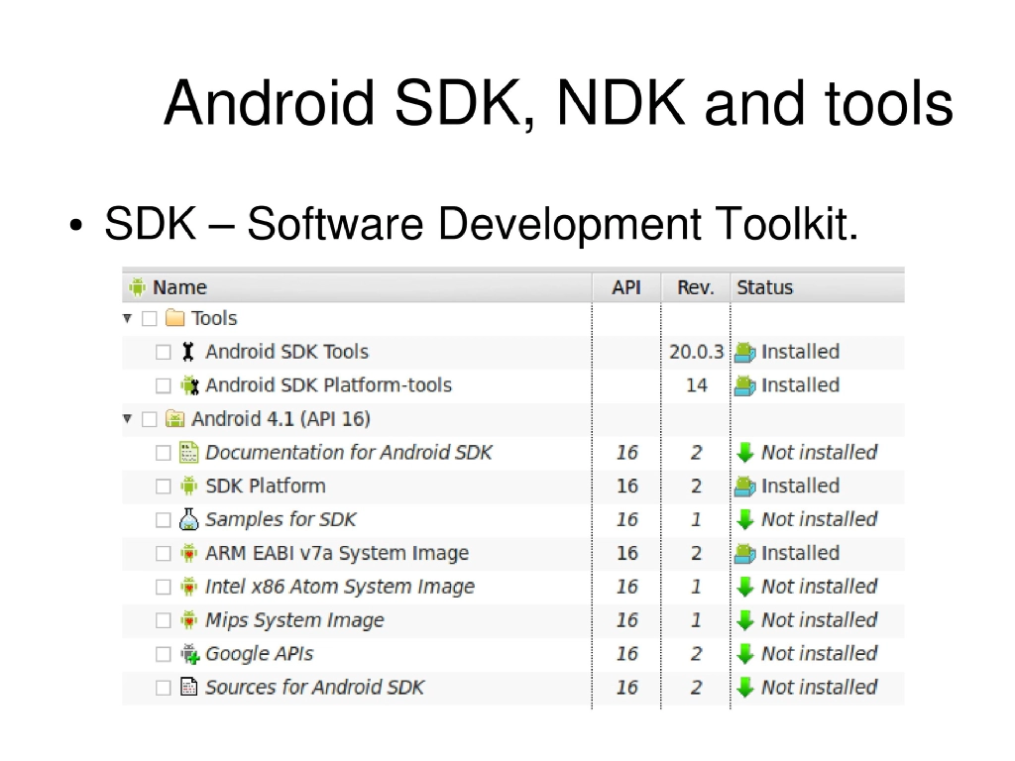Click the Status column header
The image size is (1015, 761).
tap(763, 286)
